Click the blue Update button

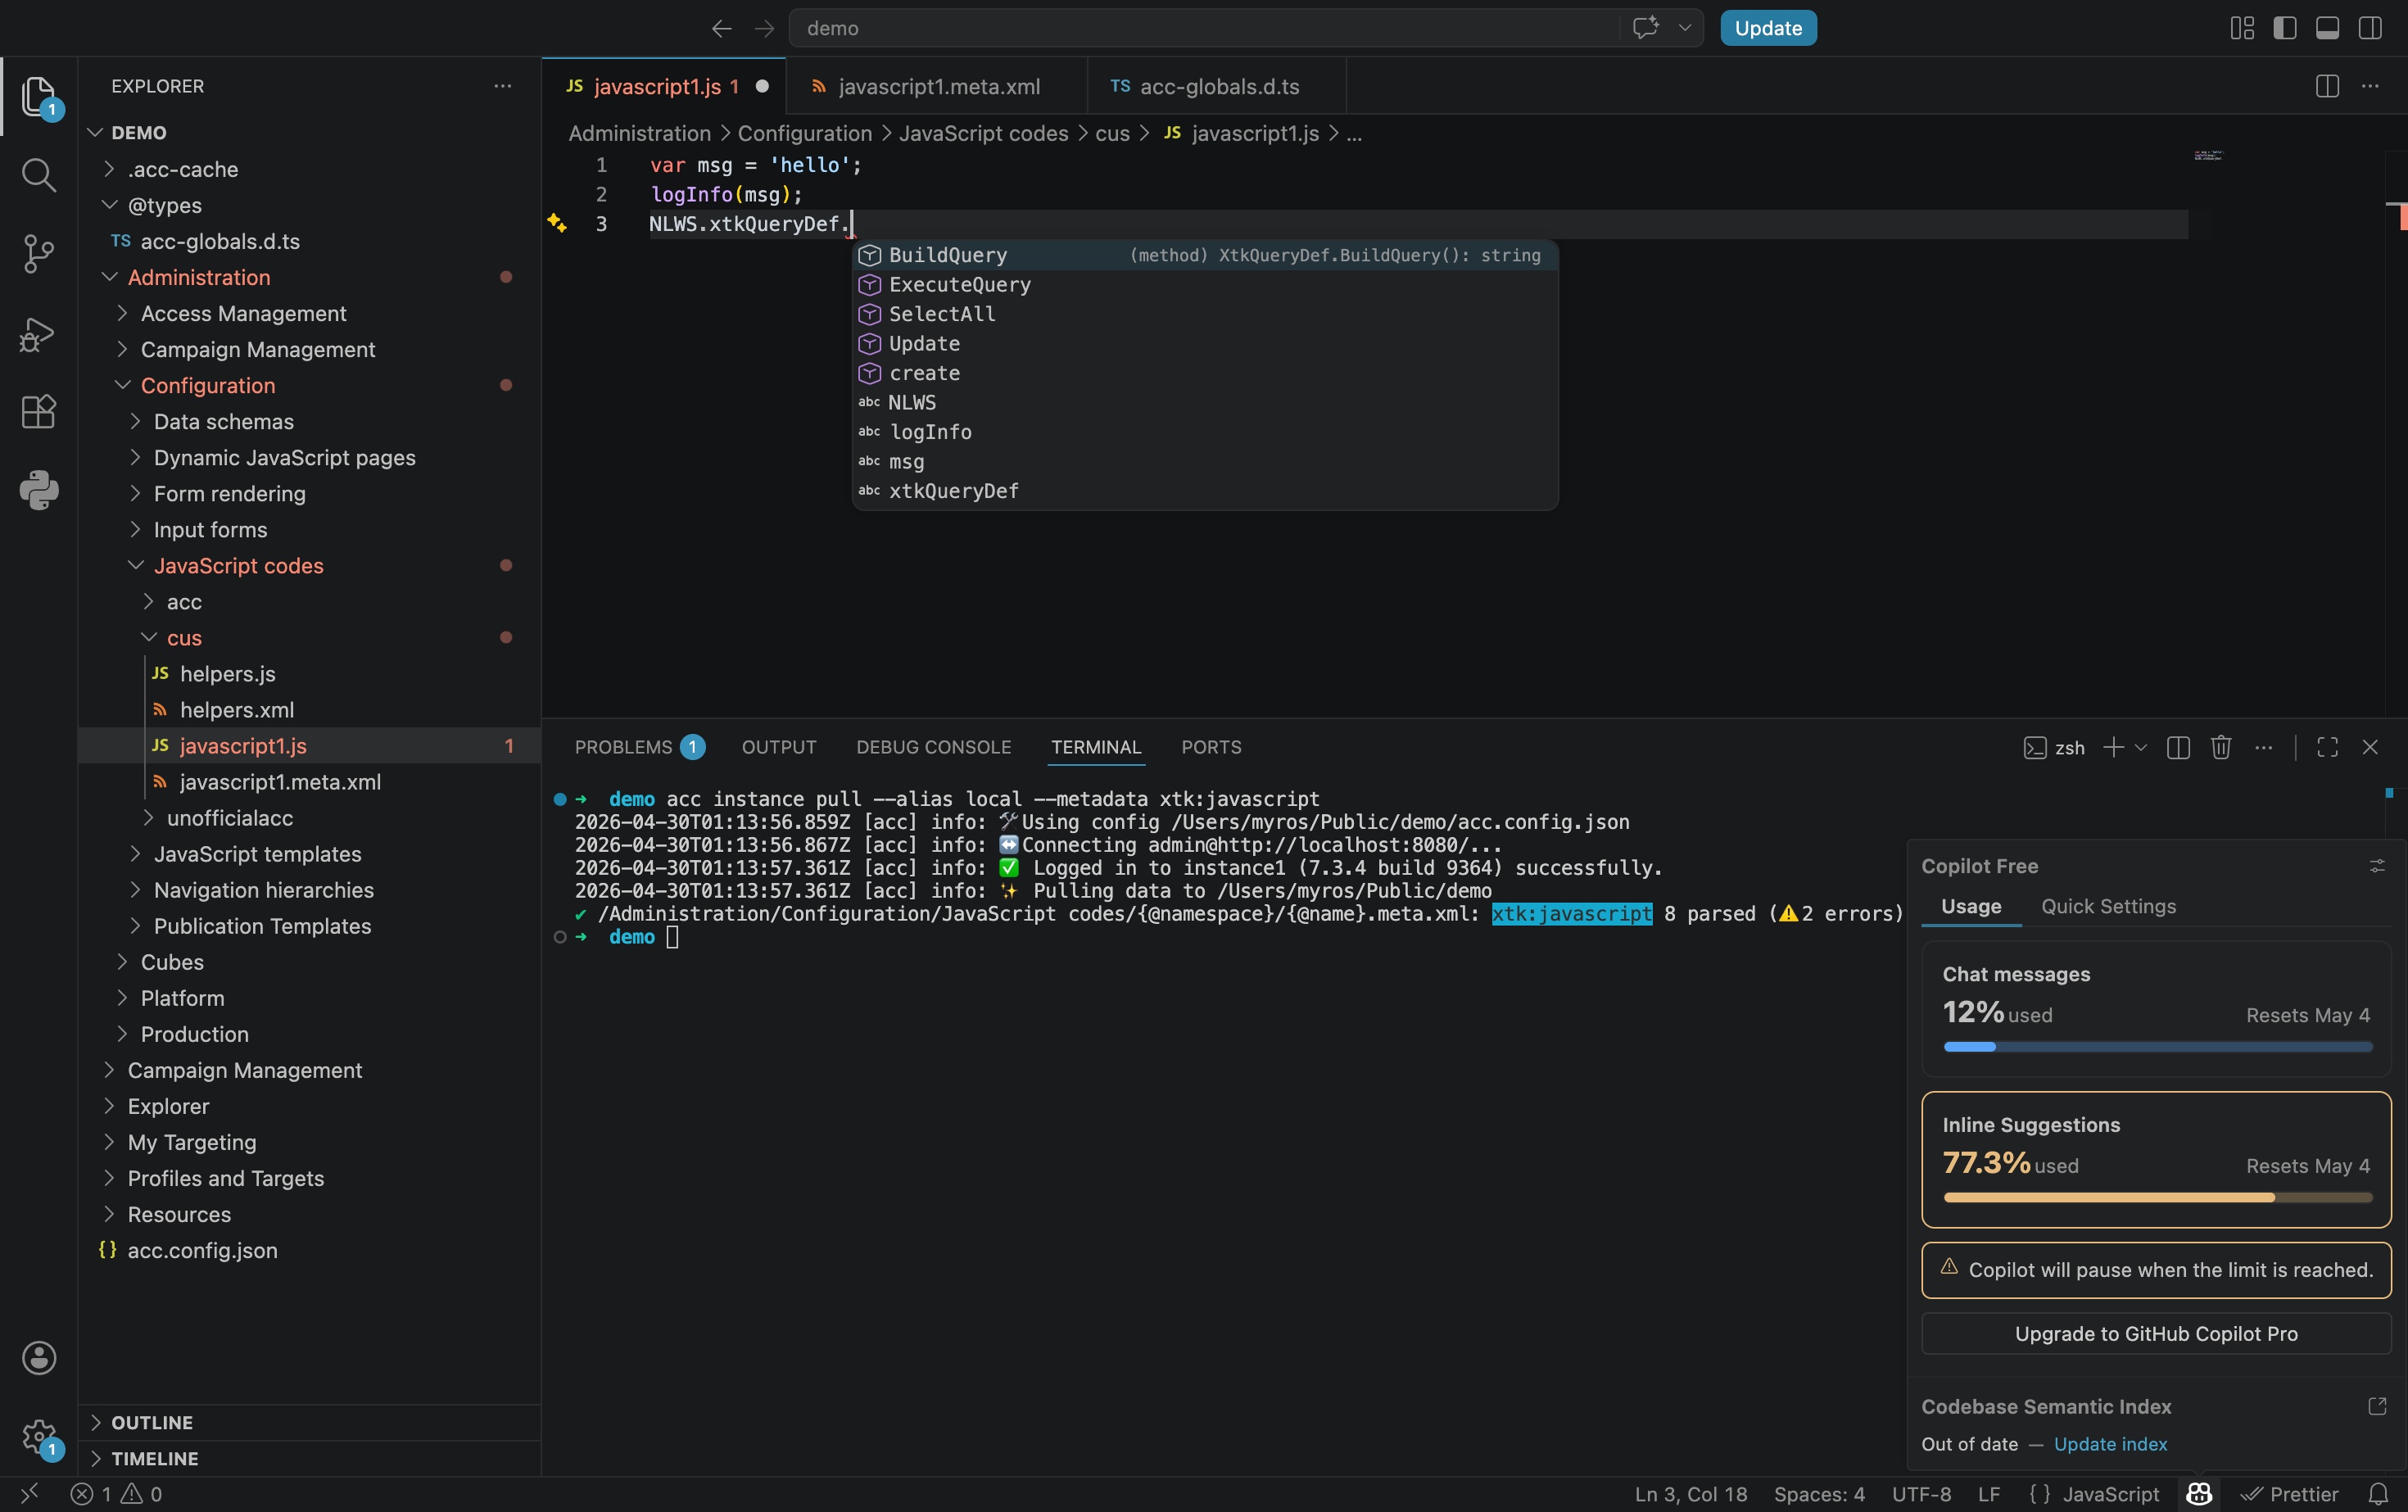click(1768, 28)
